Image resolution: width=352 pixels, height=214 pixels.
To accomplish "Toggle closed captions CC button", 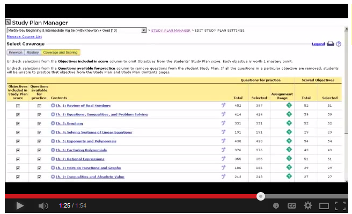I will [x=291, y=206].
